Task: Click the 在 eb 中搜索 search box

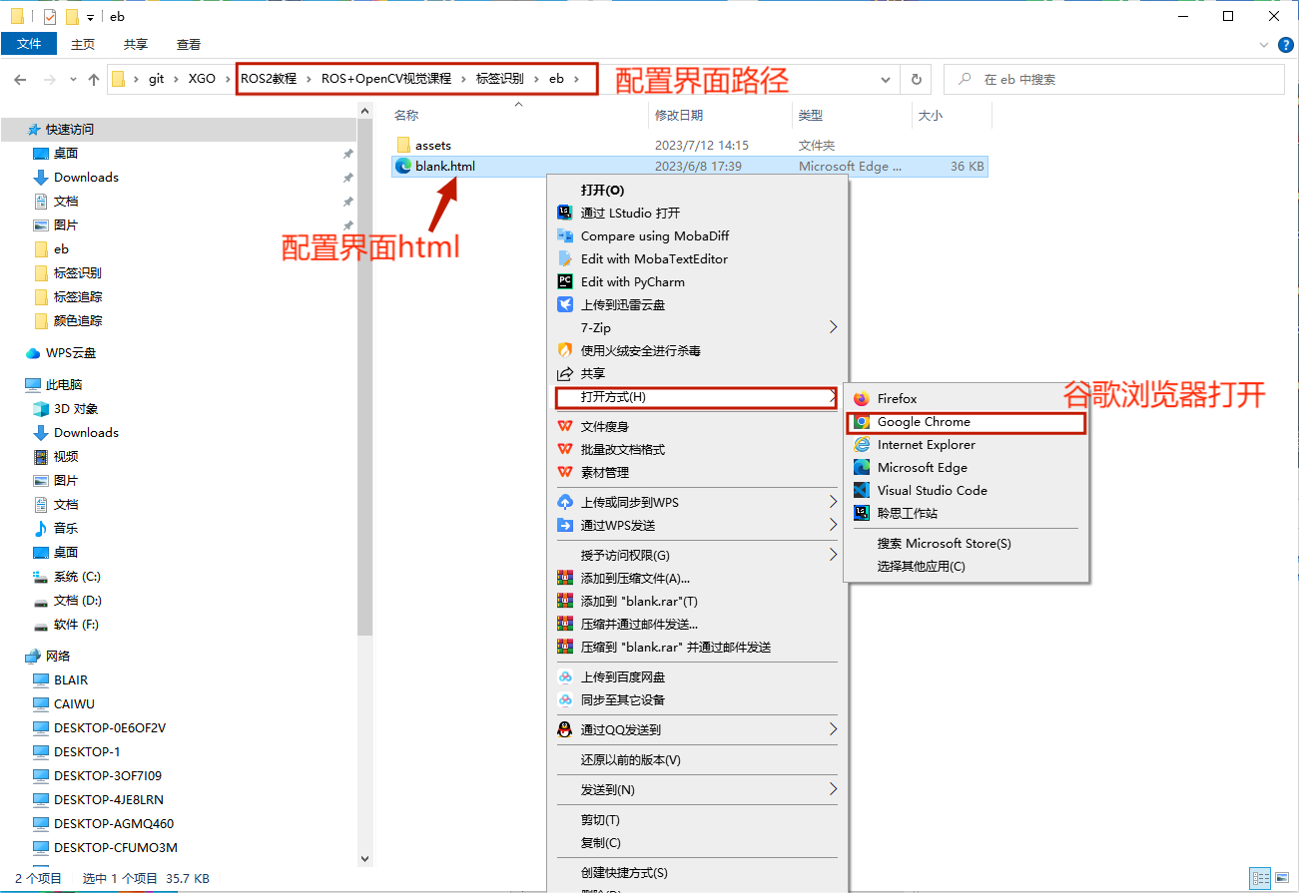Action: click(x=1114, y=80)
